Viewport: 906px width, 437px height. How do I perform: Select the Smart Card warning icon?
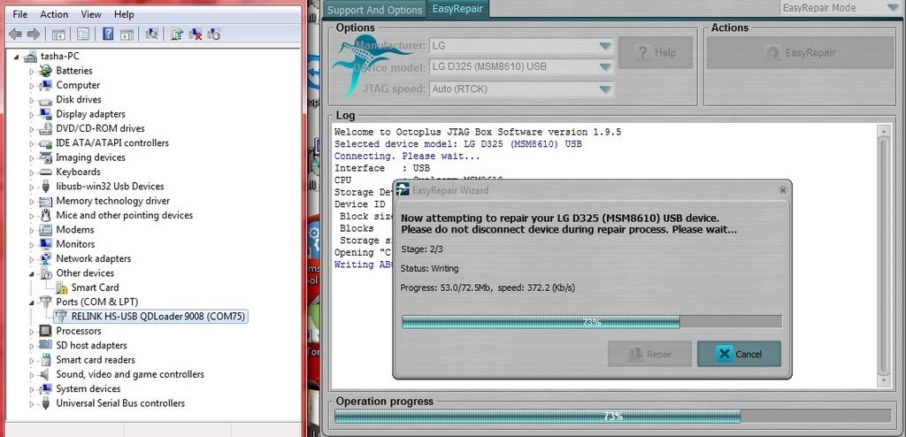coord(61,287)
